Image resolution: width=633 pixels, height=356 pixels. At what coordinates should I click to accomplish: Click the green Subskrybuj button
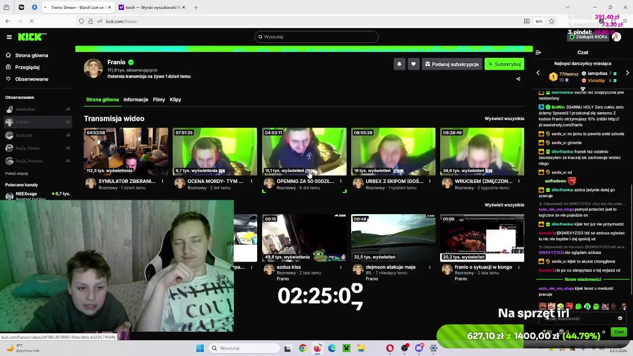tap(504, 64)
